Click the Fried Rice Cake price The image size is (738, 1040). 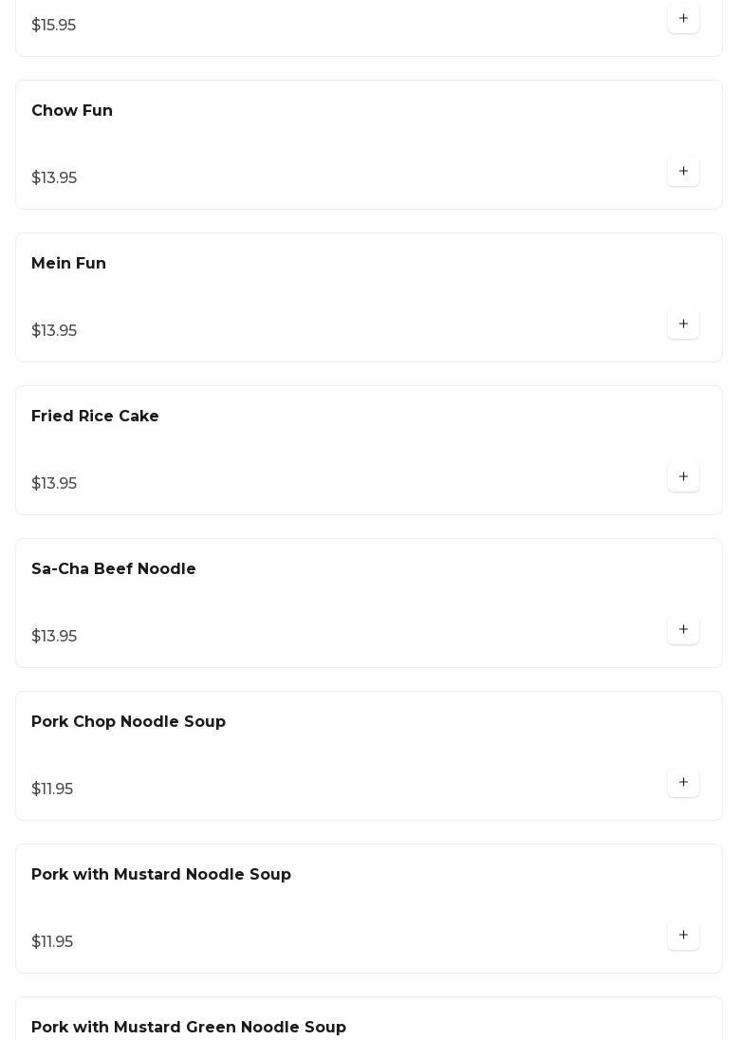[54, 484]
